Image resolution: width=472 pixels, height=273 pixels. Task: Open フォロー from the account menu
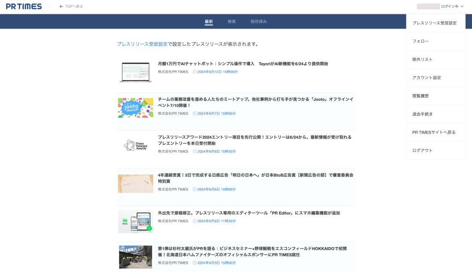420,41
